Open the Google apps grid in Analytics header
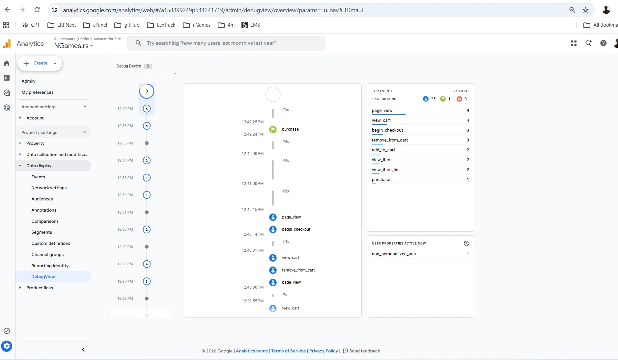 574,43
